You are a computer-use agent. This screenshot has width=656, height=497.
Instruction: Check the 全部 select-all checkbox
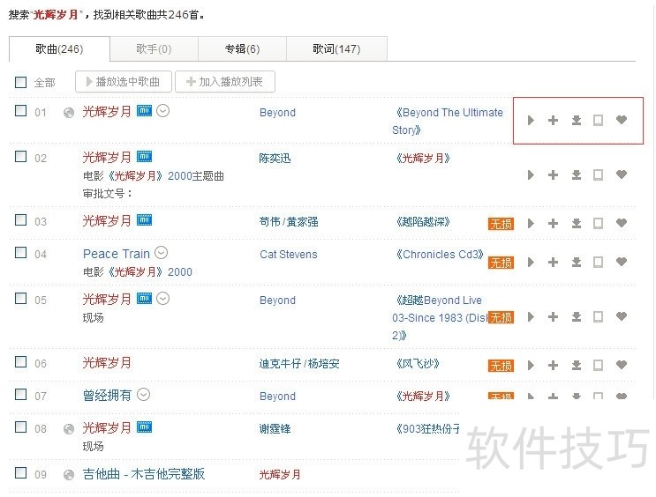(20, 82)
